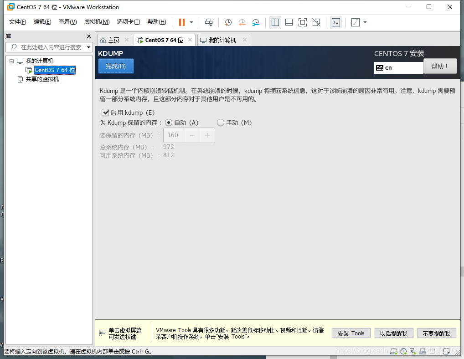Click the message log note icon
Viewport: 464px width, 359px height.
point(446,351)
